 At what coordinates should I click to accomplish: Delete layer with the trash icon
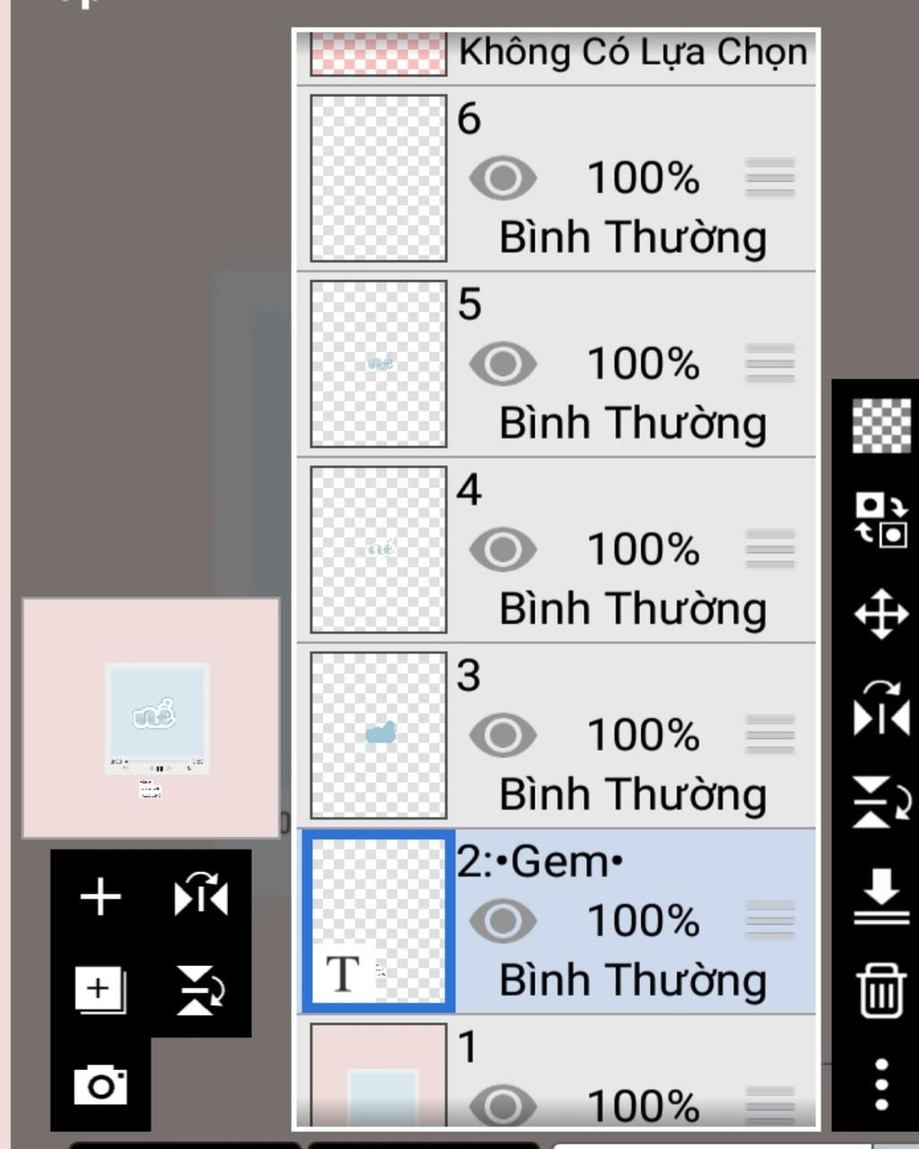(881, 989)
